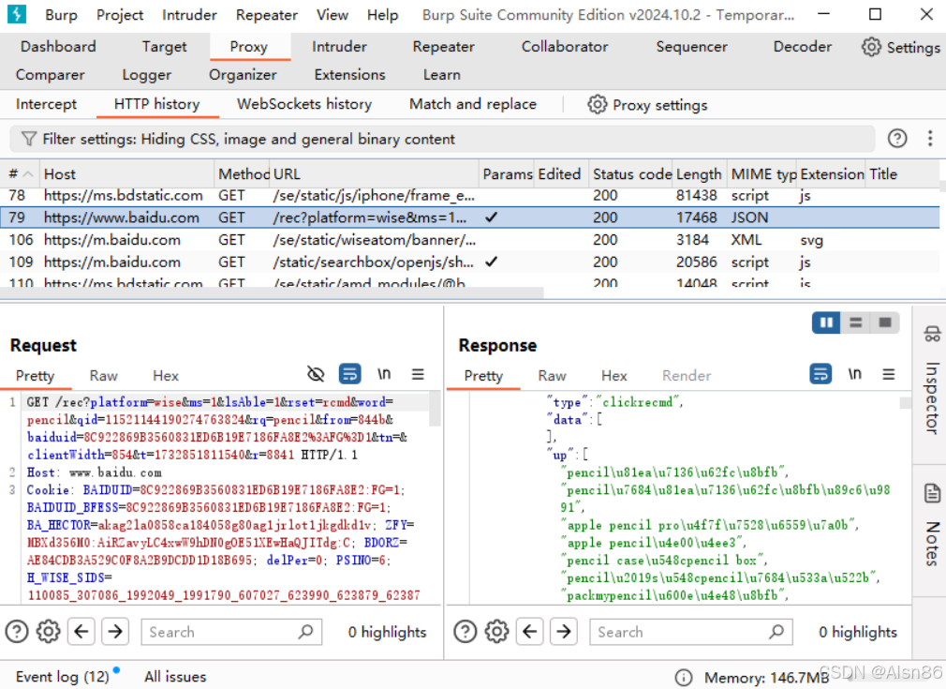Open the Event log (12)
The width and height of the screenshot is (946, 689).
point(63,677)
